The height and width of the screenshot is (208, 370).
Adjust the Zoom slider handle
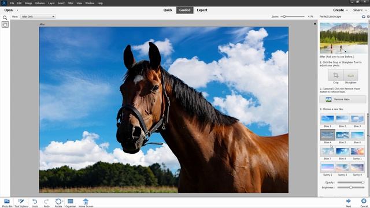pos(284,17)
